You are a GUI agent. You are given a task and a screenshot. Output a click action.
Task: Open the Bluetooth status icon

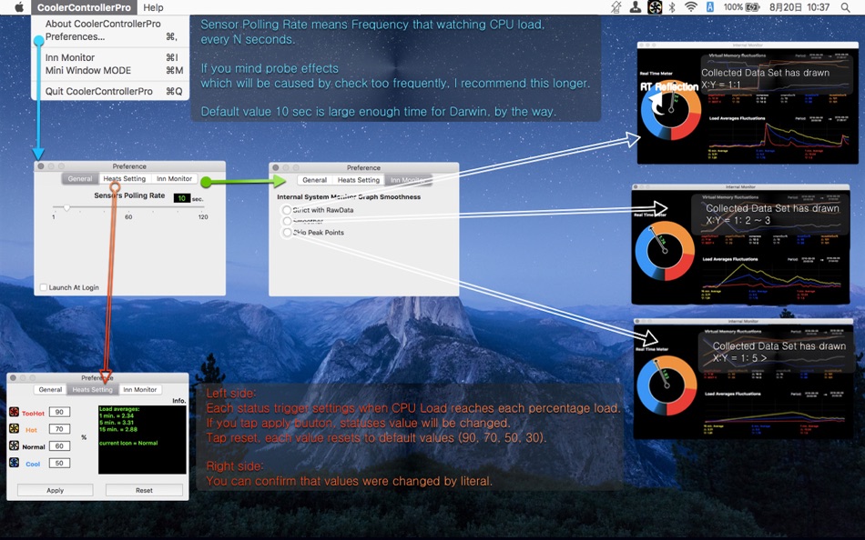click(672, 7)
